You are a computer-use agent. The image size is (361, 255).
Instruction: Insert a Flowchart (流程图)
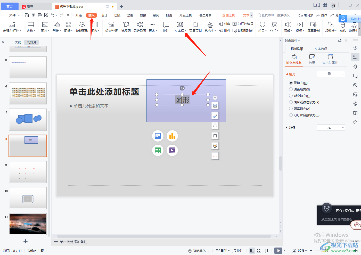coord(126,27)
